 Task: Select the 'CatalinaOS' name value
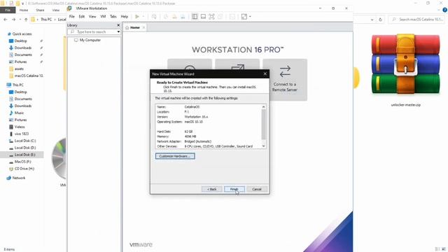[192, 107]
